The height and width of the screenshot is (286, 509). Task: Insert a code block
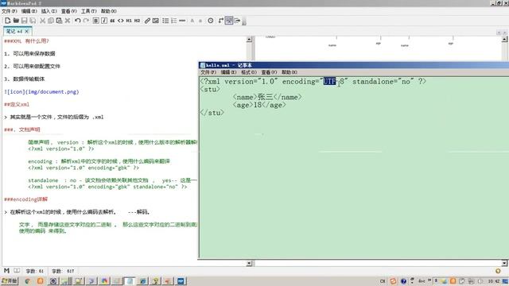click(x=121, y=21)
